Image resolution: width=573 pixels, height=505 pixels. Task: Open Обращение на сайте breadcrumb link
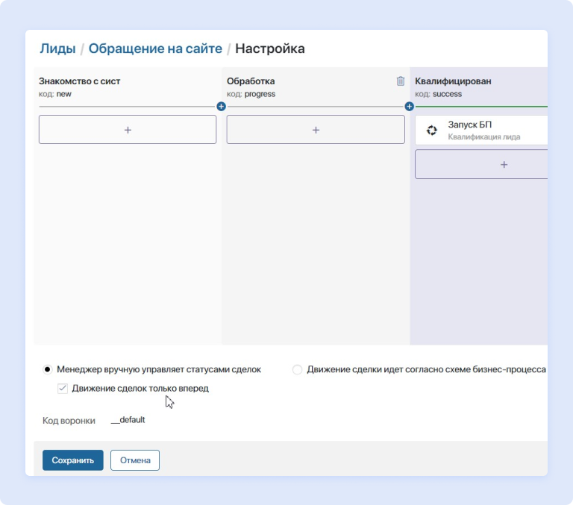(x=155, y=49)
